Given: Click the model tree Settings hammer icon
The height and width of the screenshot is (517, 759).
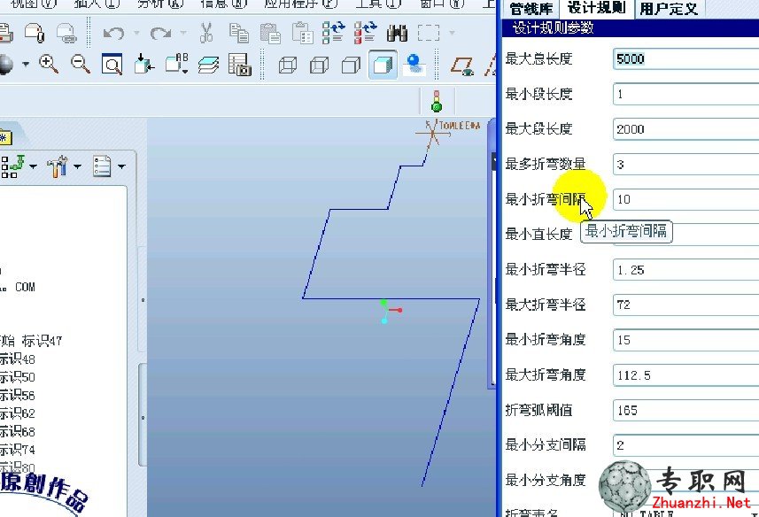Looking at the screenshot, I should coord(57,166).
